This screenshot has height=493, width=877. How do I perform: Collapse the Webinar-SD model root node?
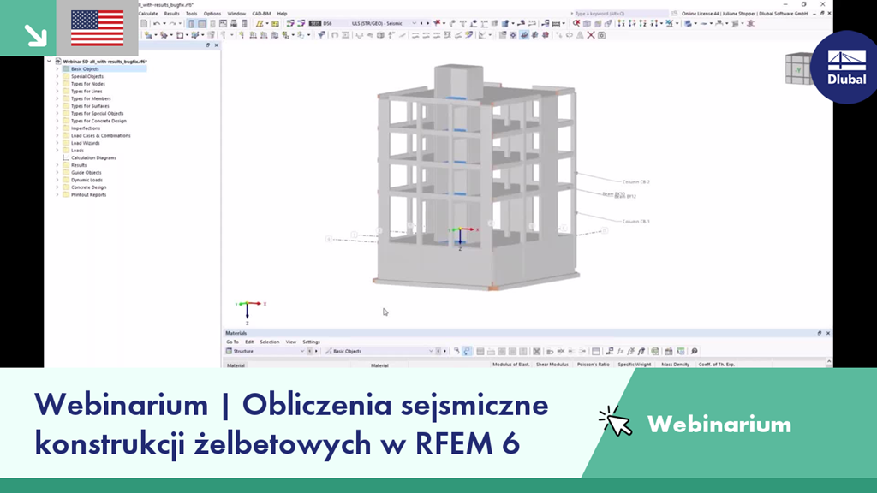(x=49, y=62)
